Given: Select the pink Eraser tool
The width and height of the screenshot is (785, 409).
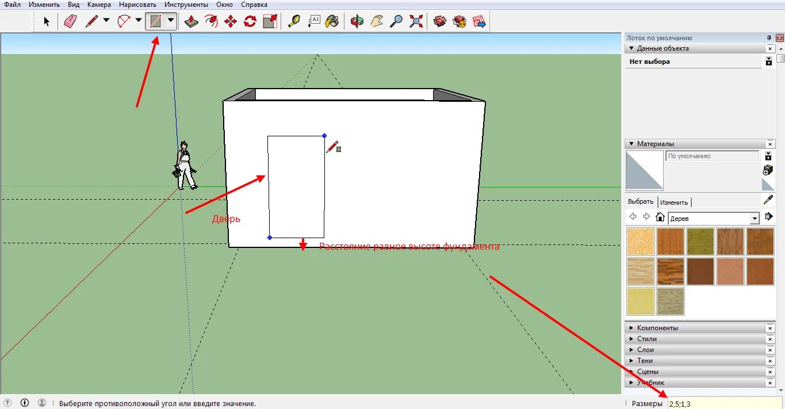Looking at the screenshot, I should click(70, 22).
